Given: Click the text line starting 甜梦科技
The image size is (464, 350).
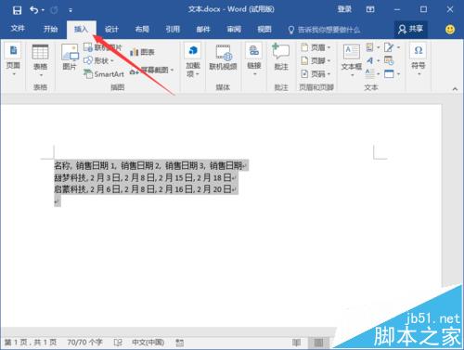Looking at the screenshot, I should tap(146, 177).
